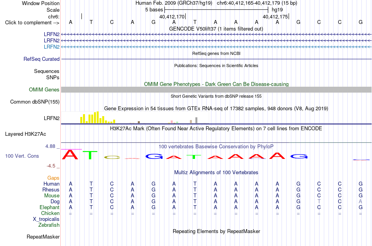Open the Layered H3K27Ac track label
The width and height of the screenshot is (372, 246).
pos(25,134)
